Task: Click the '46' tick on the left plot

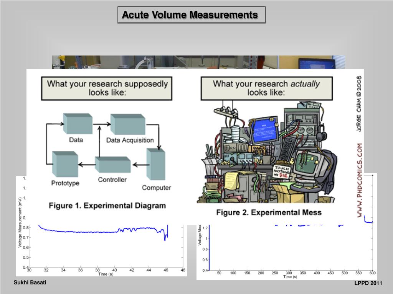Action: (x=166, y=270)
